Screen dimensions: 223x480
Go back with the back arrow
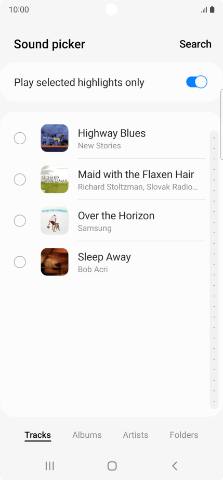175,466
